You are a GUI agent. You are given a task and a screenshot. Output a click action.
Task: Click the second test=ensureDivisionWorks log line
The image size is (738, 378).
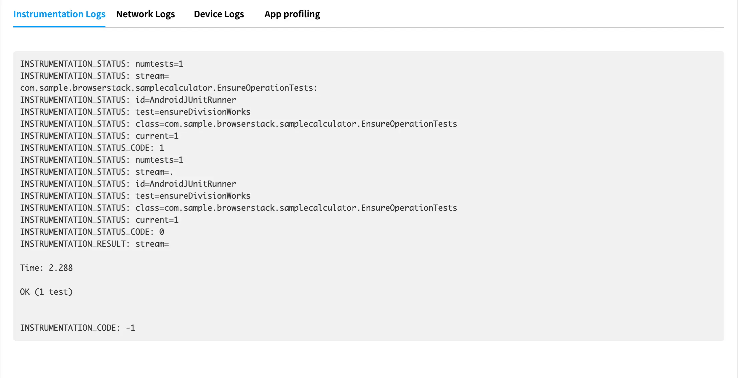pyautogui.click(x=135, y=196)
